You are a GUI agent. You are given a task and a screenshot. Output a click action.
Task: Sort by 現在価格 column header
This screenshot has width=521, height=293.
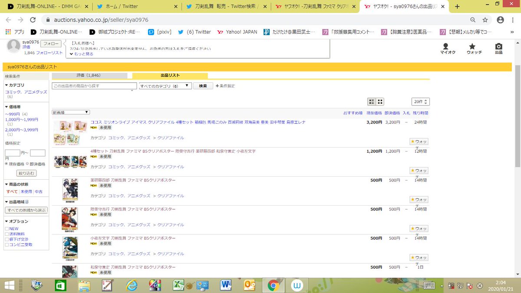point(374,113)
